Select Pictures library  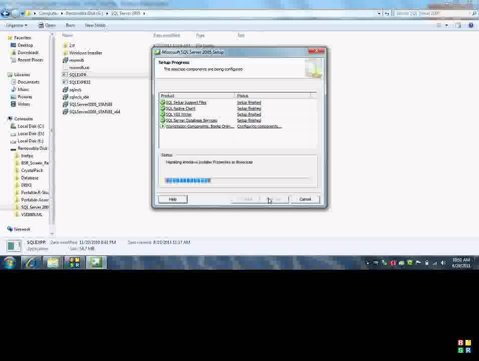pyautogui.click(x=25, y=97)
